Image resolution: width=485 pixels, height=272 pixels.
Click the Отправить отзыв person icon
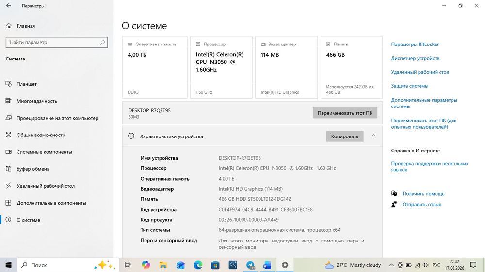point(394,204)
